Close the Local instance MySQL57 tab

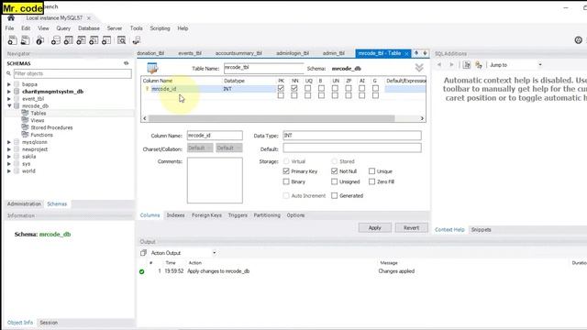89,18
